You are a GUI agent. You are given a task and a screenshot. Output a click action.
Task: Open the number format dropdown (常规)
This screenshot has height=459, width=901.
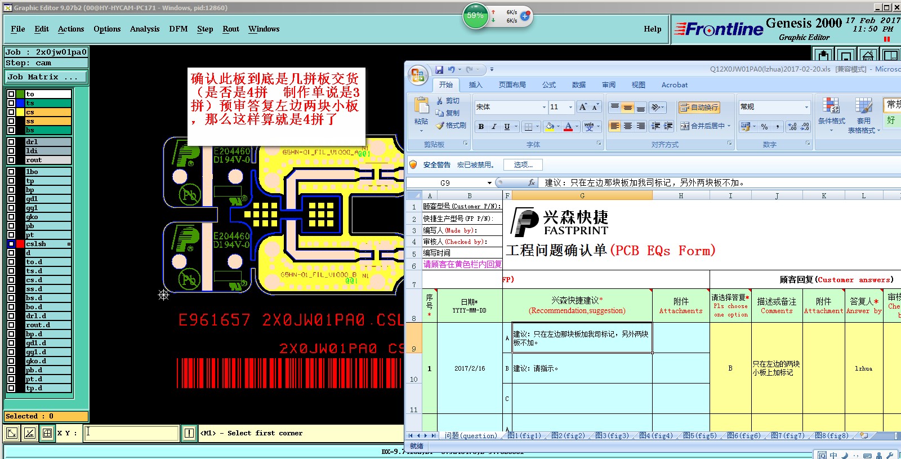click(806, 107)
